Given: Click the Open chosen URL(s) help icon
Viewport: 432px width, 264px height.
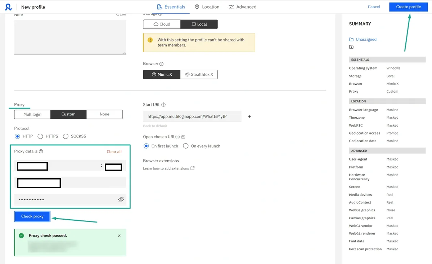Looking at the screenshot, I should pos(183,137).
